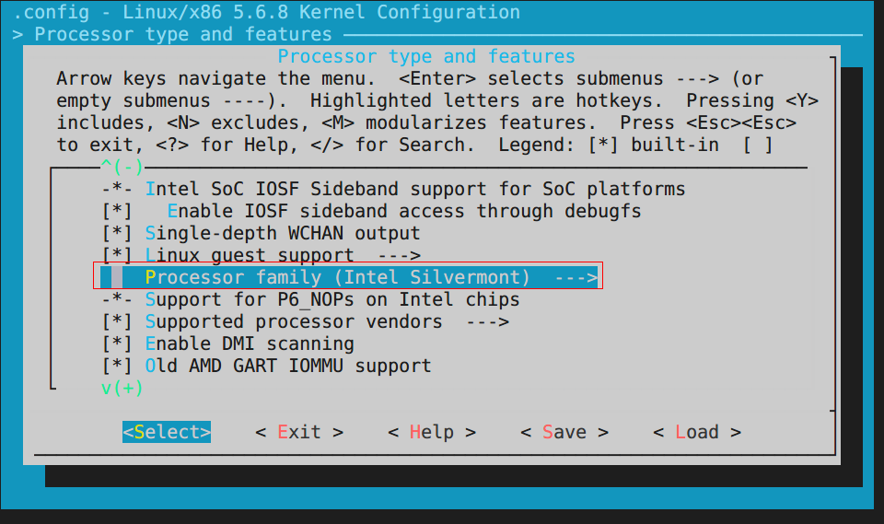Select Intel SoC IOSF Sideband support entry
This screenshot has width=884, height=524.
point(414,189)
